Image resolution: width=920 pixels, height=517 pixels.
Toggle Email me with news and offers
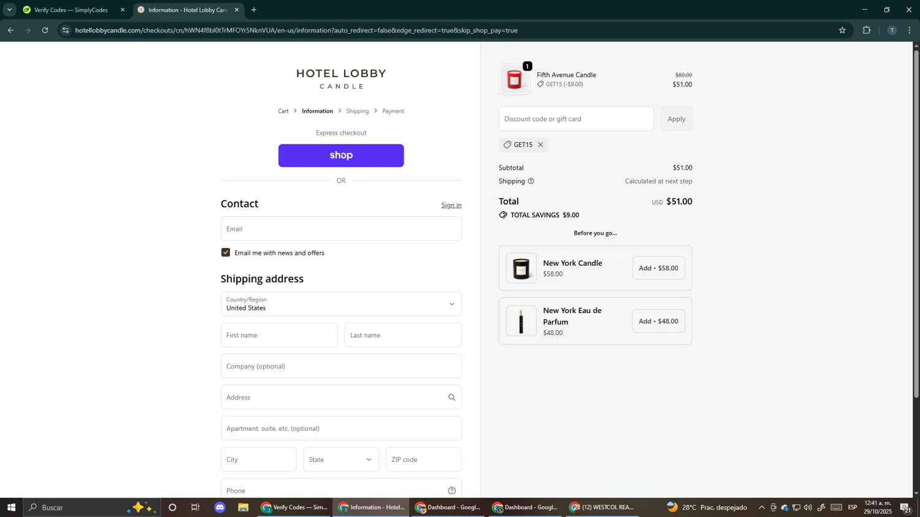pyautogui.click(x=226, y=252)
